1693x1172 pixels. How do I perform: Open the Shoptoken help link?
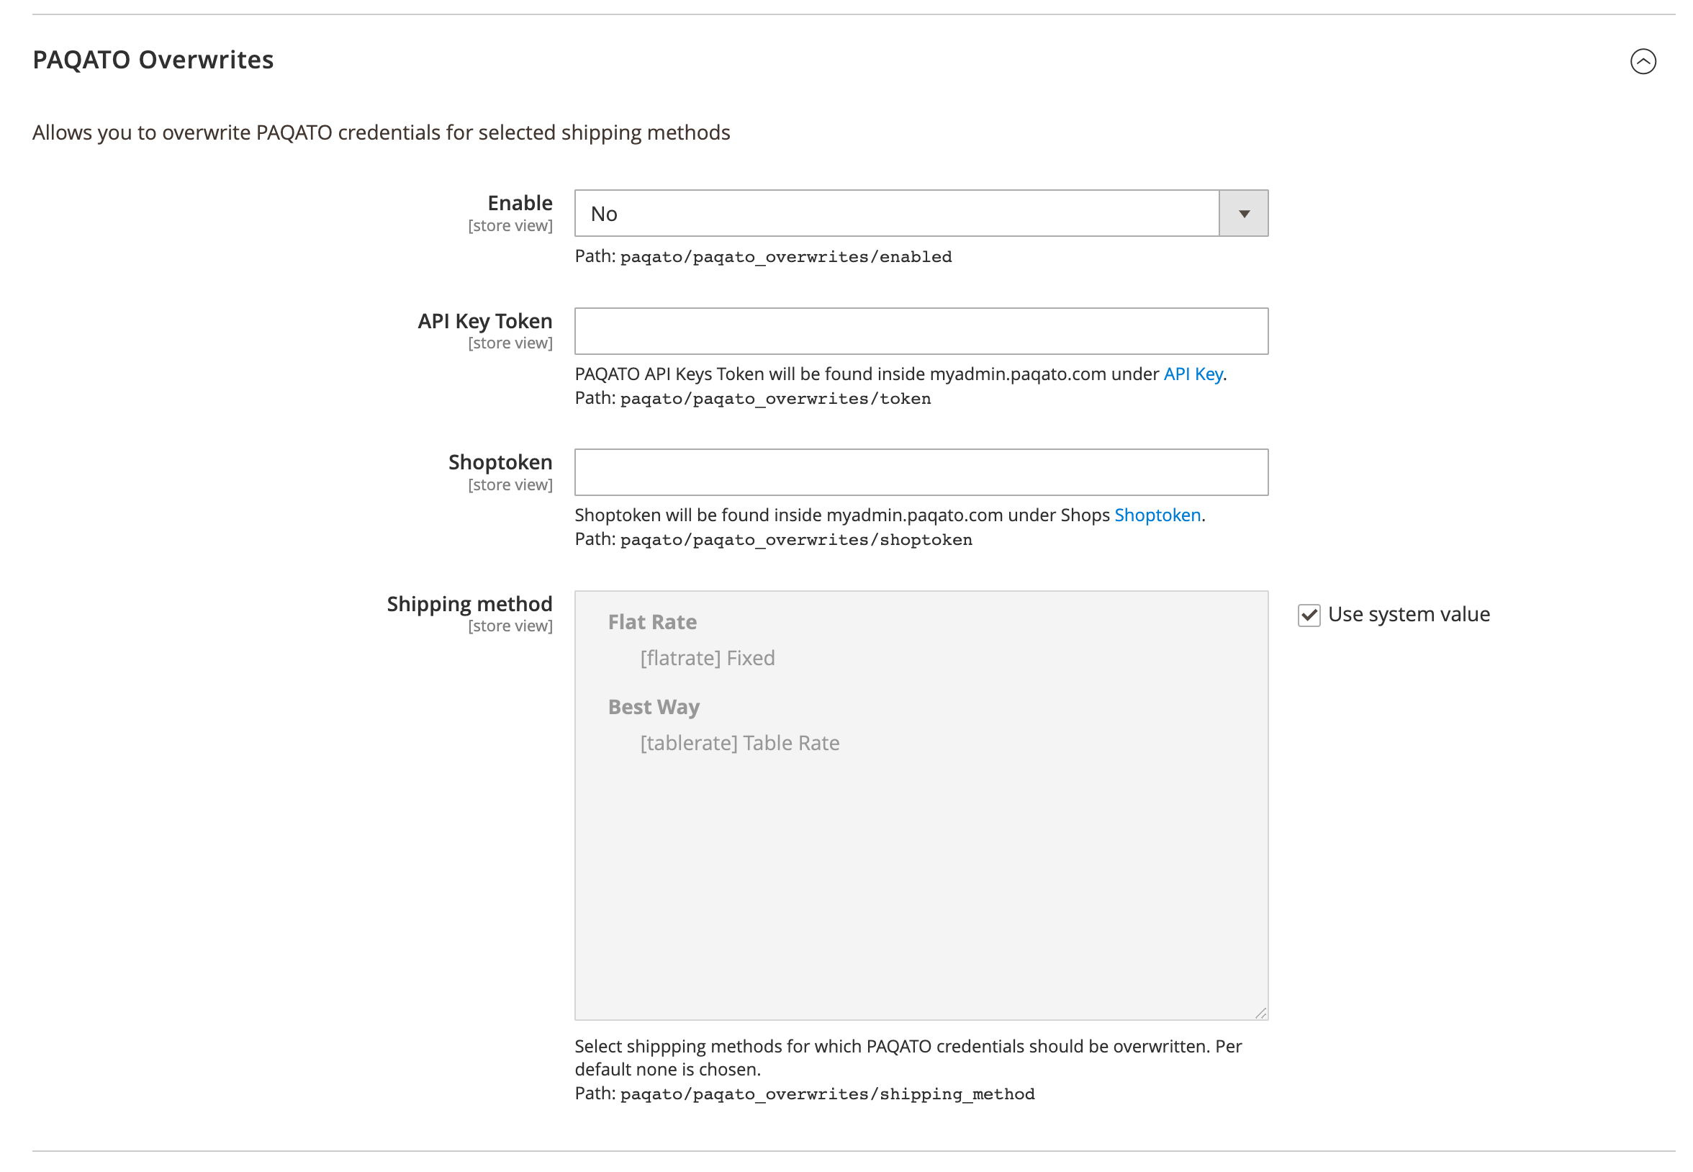(1157, 515)
